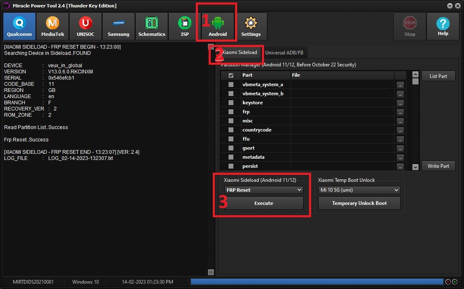464x289 pixels.
Task: Click the date-time status bar entry
Action: click(148, 282)
